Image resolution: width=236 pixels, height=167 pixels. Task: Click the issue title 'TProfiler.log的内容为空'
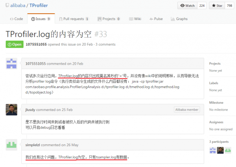pyautogui.click(x=49, y=34)
